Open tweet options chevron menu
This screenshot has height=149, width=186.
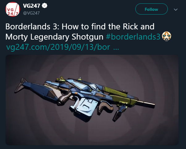(x=175, y=10)
